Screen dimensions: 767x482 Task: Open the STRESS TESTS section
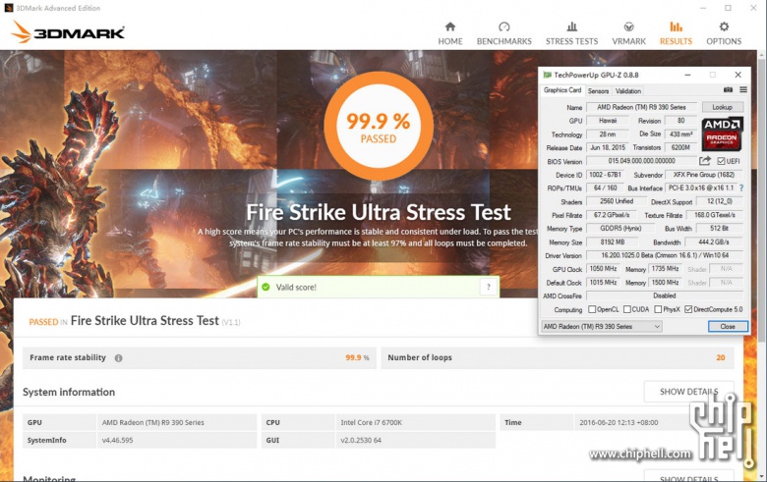coord(571,32)
